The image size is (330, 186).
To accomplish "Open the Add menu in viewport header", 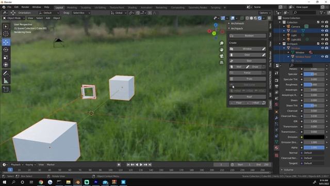I will point(48,18).
